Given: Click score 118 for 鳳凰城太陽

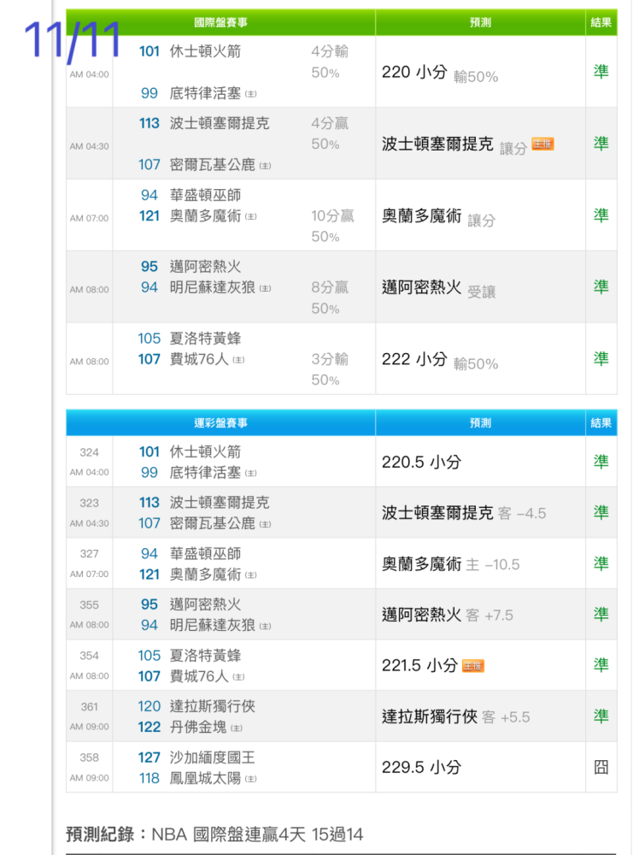Looking at the screenshot, I should click(x=149, y=778).
